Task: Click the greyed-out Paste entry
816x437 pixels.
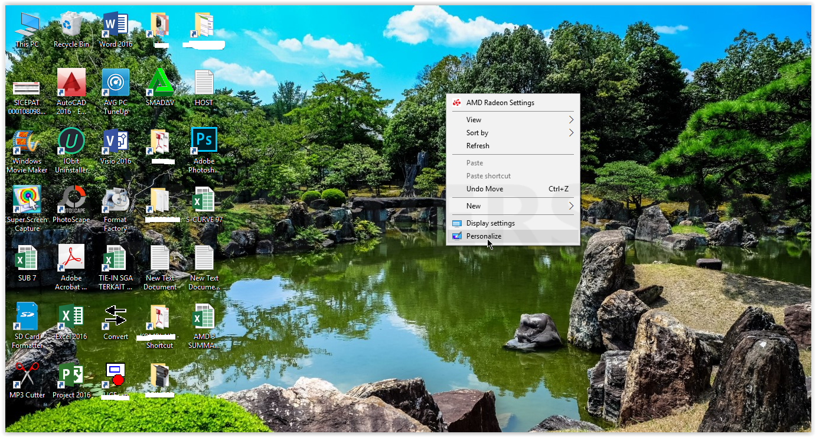Action: pos(513,163)
